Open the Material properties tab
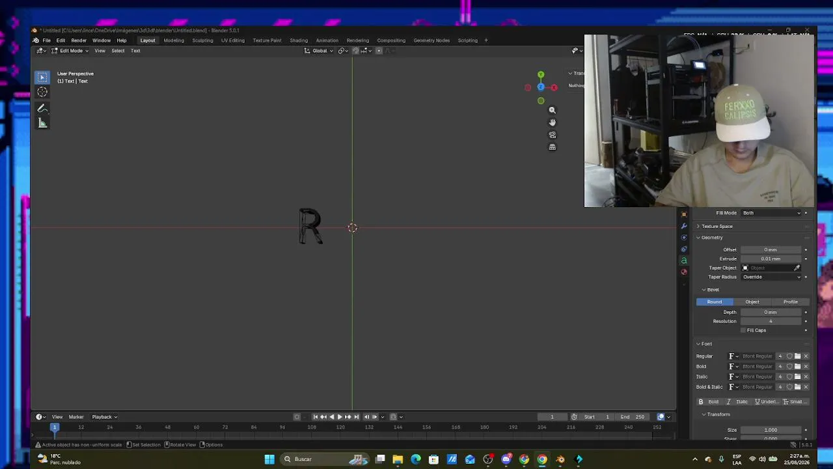The height and width of the screenshot is (469, 833). pos(684,272)
